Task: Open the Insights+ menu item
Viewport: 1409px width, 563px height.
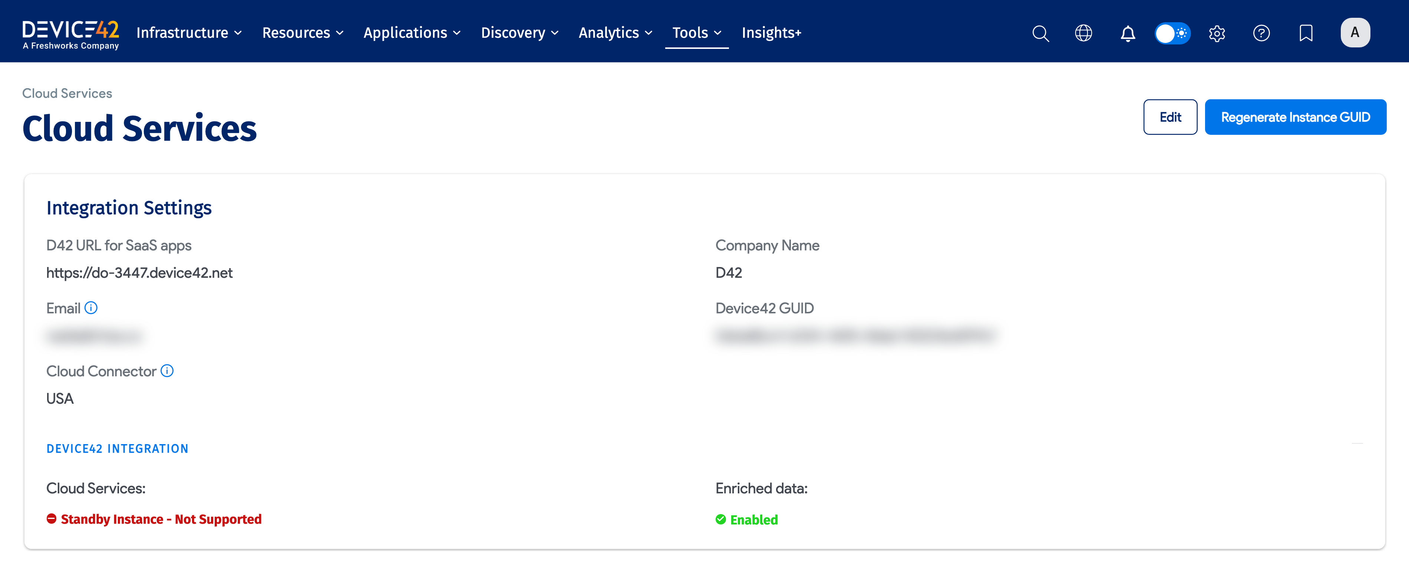Action: (x=771, y=33)
